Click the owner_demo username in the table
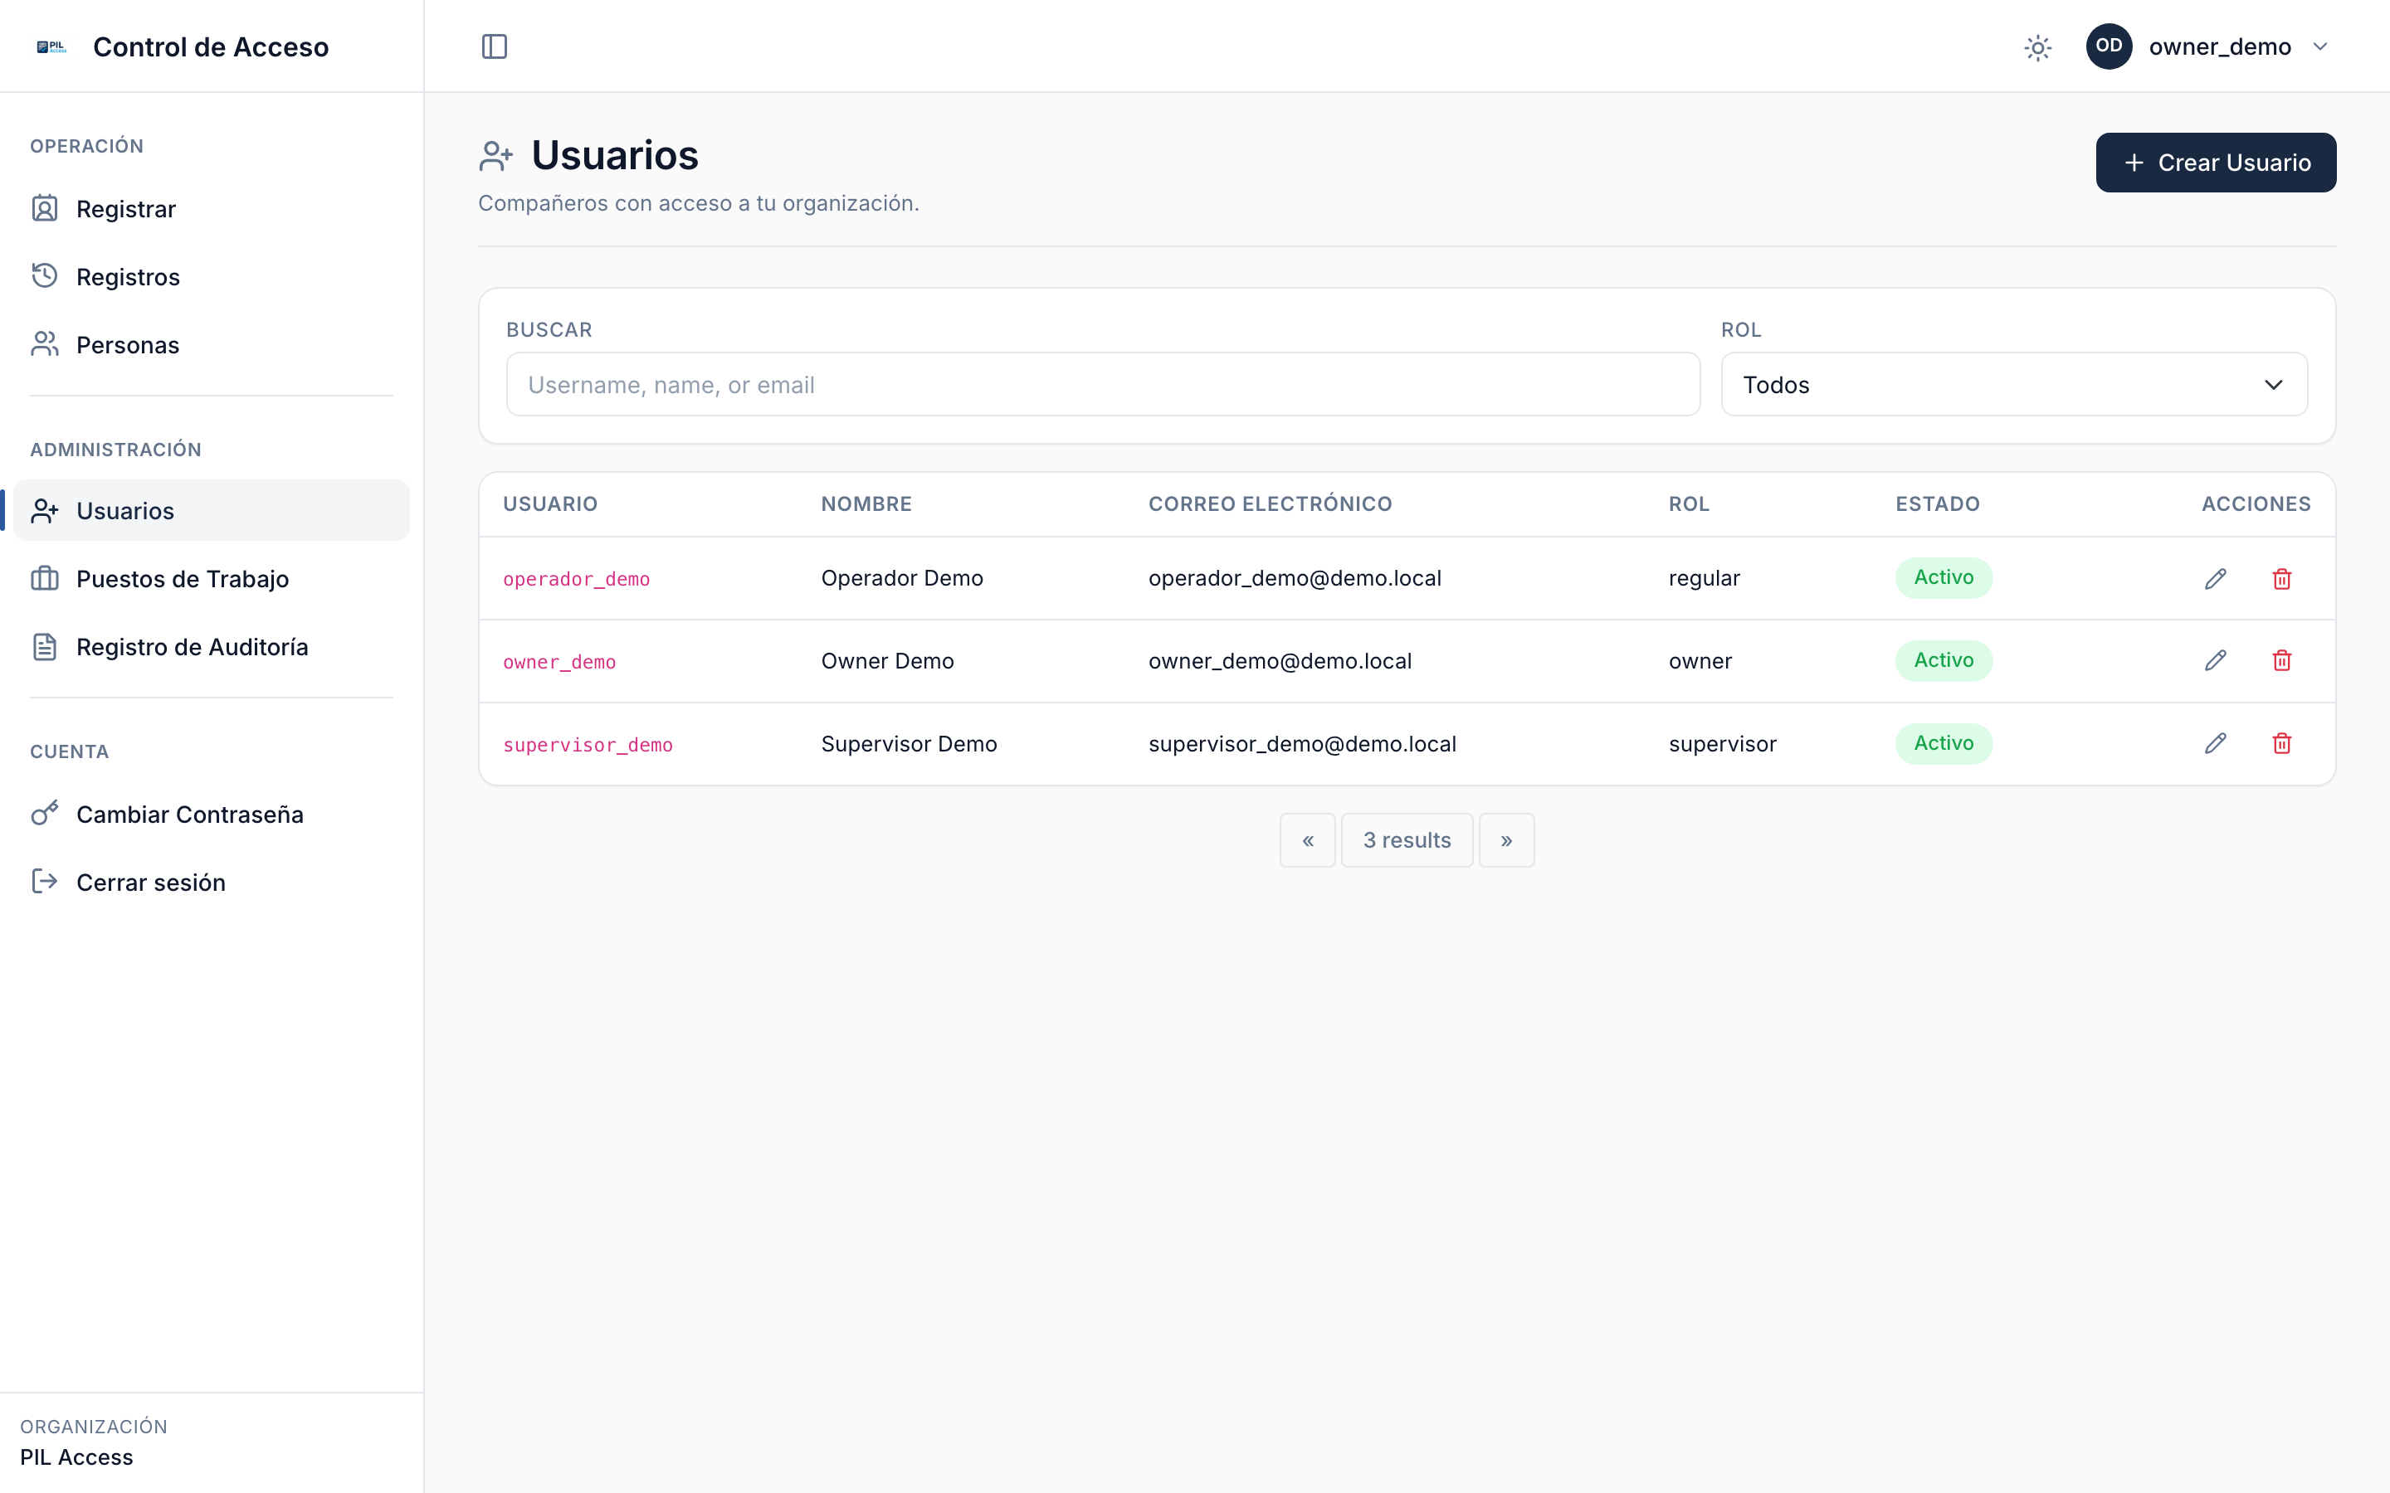The image size is (2390, 1493). point(559,662)
